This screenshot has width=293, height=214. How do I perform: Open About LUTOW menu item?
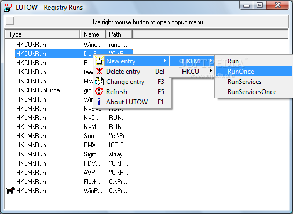pyautogui.click(x=133, y=102)
